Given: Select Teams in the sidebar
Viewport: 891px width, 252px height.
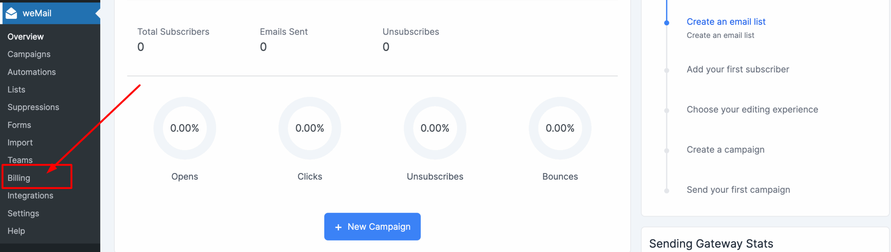Looking at the screenshot, I should click(20, 160).
